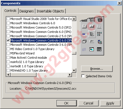Pick the calendar-style control icon
This screenshot has height=109, width=123.
(99, 49)
